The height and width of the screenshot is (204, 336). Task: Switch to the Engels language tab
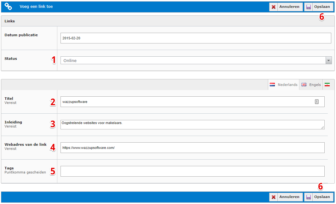311,85
